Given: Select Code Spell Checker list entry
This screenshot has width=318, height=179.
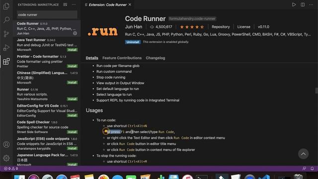Looking at the screenshot, I should (x=47, y=127).
